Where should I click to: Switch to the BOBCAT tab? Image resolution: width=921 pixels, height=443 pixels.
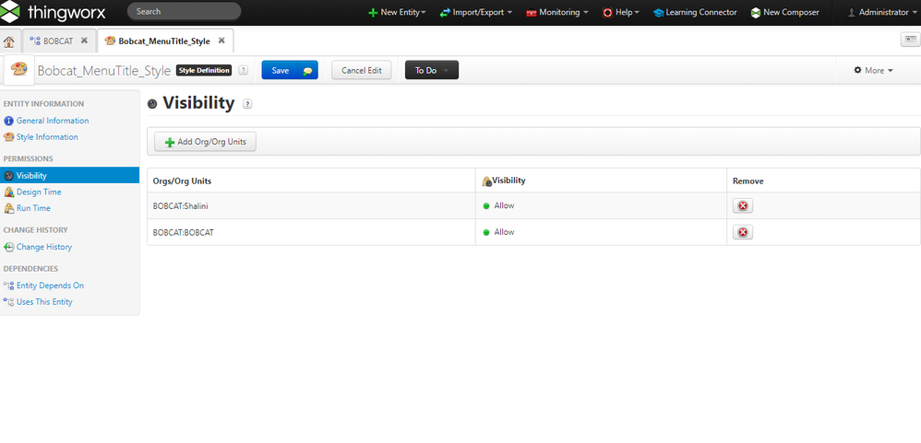[56, 41]
